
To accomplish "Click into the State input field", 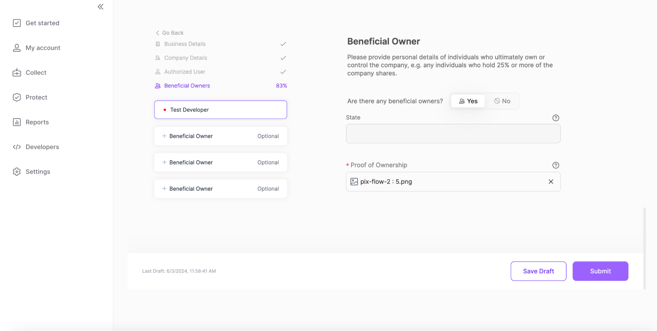I will pos(453,134).
